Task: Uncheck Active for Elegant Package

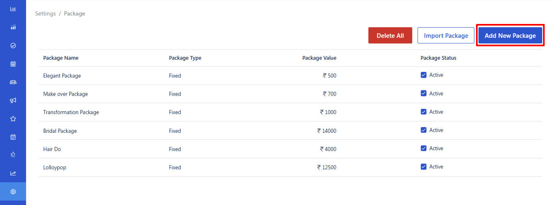Action: [x=424, y=75]
